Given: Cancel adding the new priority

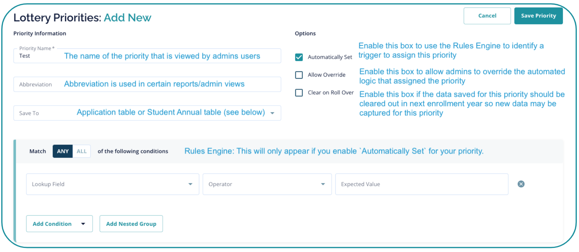Looking at the screenshot, I should coord(487,16).
